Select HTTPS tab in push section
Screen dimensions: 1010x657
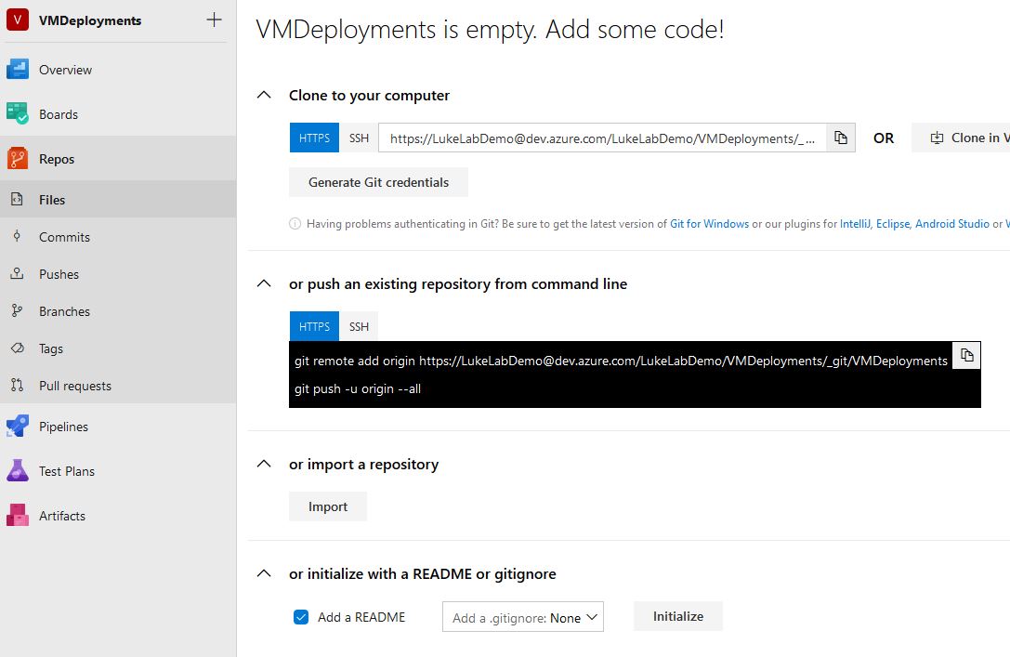pos(314,326)
